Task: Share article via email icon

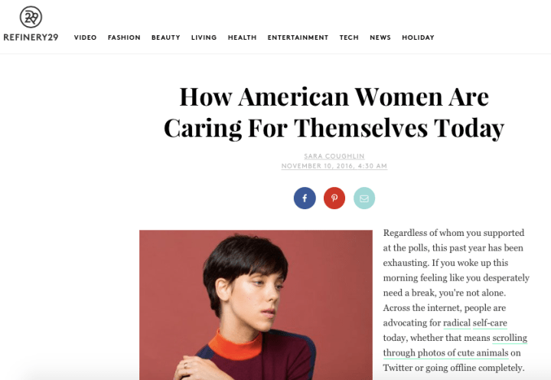Action: (x=364, y=198)
